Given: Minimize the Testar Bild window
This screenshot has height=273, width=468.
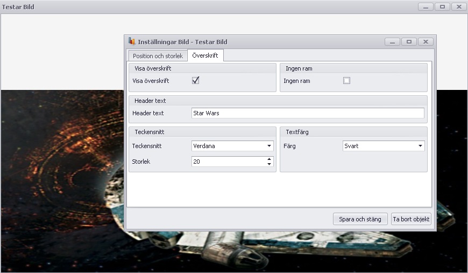Looking at the screenshot, I should (426, 7).
